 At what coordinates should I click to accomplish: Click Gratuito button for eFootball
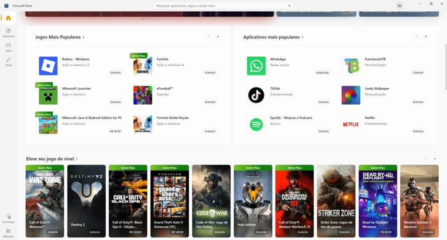coord(210,102)
